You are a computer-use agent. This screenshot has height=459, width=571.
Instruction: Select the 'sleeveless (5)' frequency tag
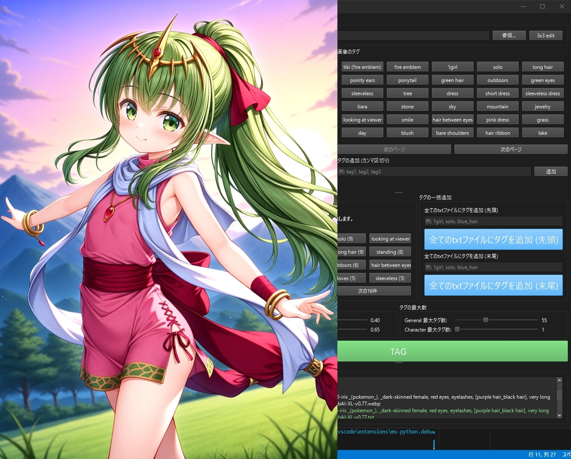(x=390, y=278)
